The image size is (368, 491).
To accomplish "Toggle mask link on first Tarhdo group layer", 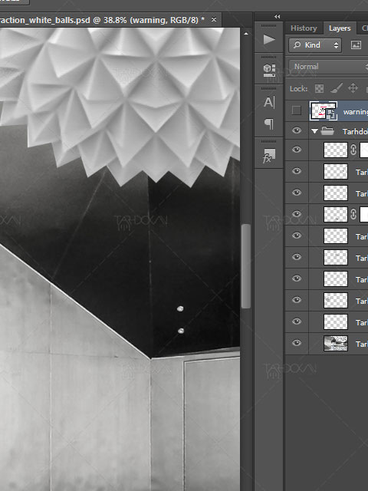I will (x=353, y=150).
